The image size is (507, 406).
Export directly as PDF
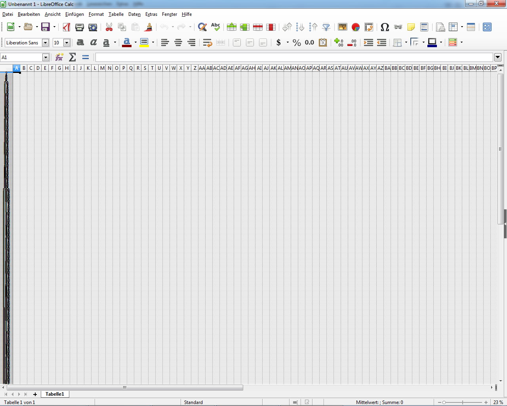point(67,27)
